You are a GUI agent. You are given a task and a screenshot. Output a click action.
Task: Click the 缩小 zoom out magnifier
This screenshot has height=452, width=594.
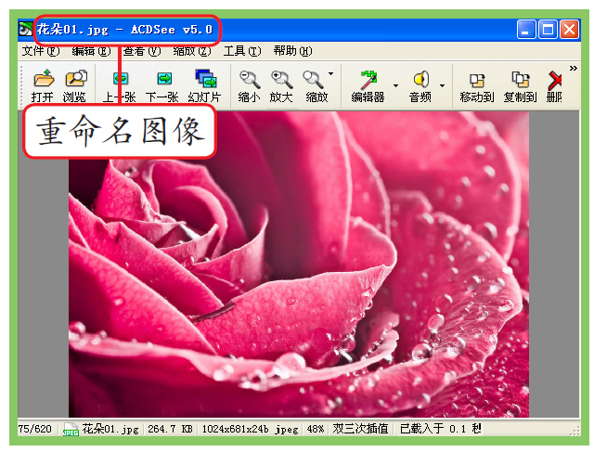click(249, 81)
